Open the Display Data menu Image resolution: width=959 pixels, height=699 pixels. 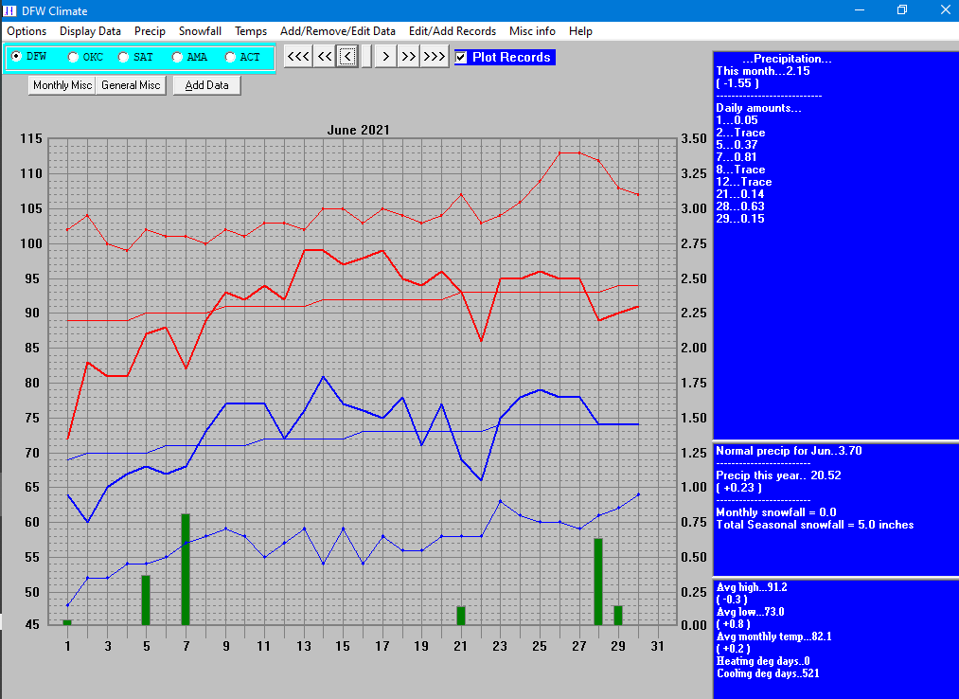click(x=90, y=31)
